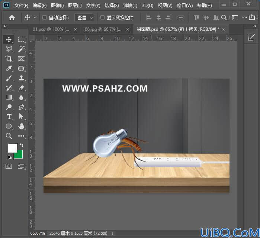Close the 01.psd document tab

pos(76,29)
